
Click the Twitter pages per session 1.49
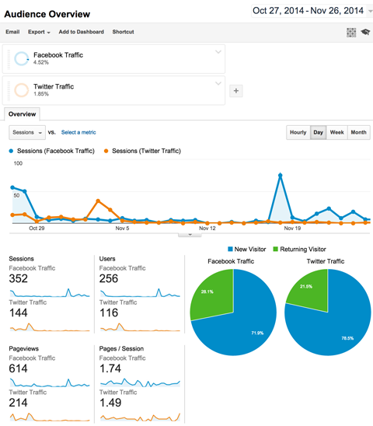pyautogui.click(x=110, y=403)
